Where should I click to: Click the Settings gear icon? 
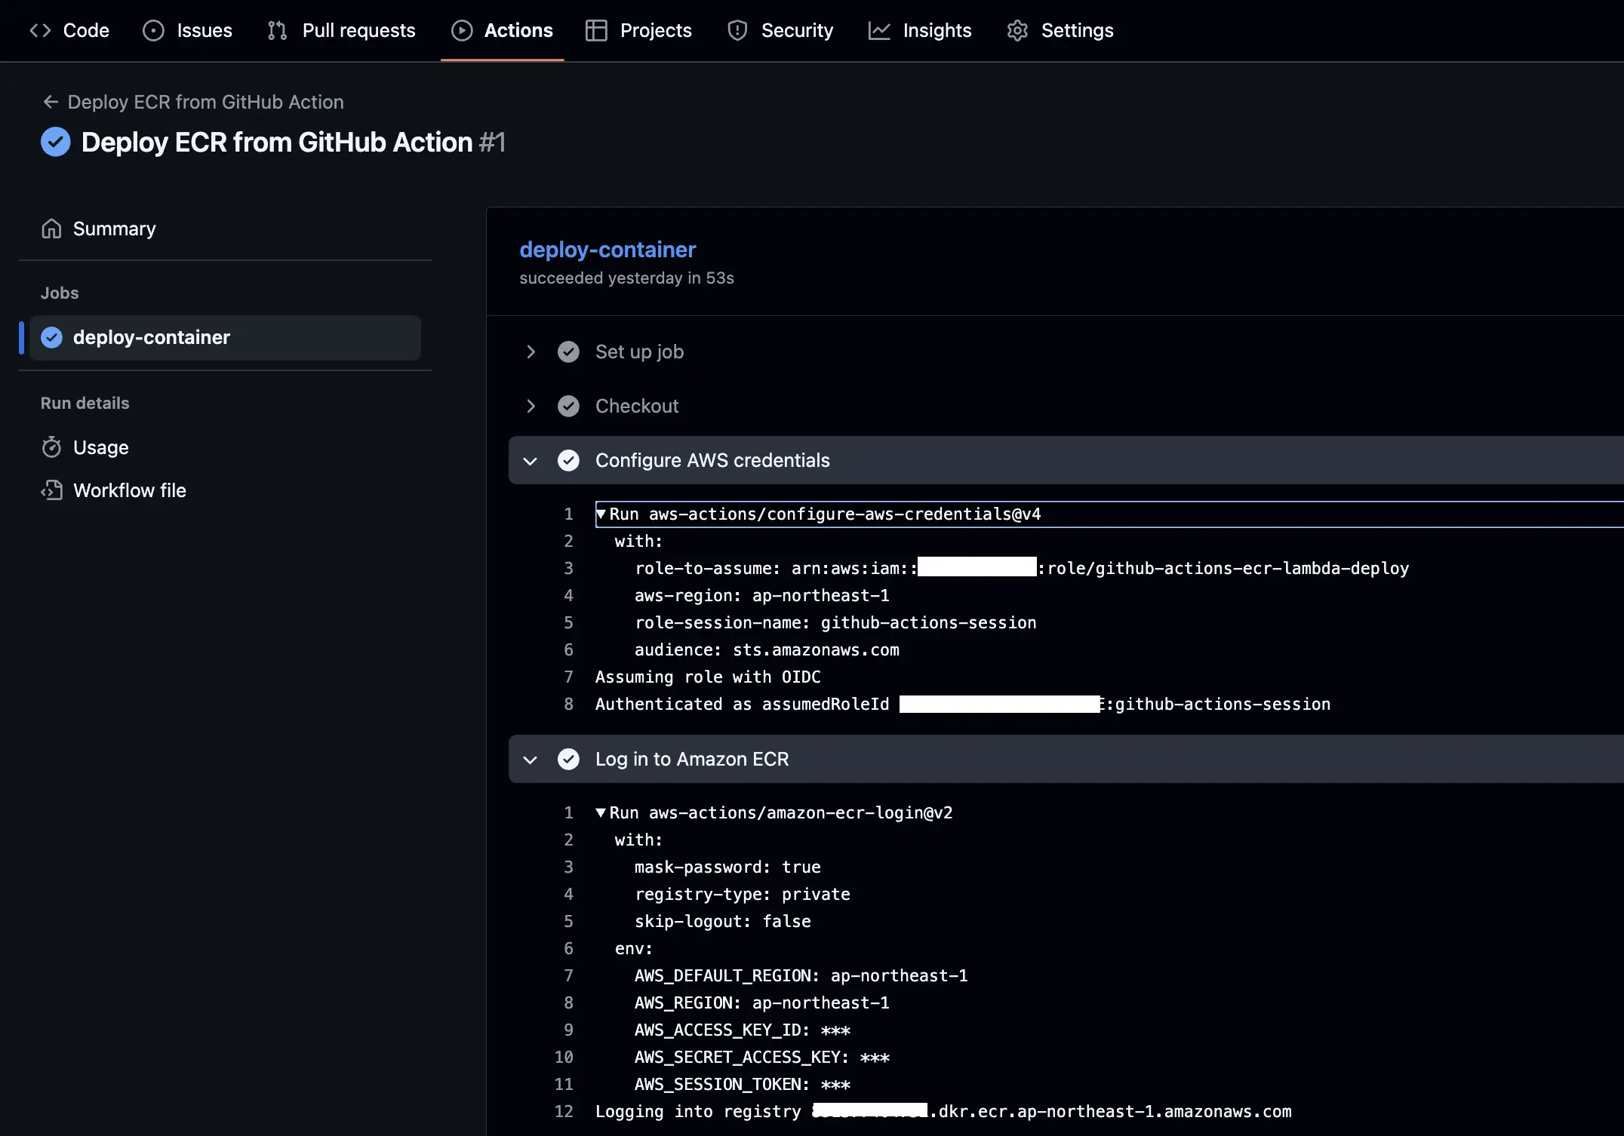click(1017, 30)
